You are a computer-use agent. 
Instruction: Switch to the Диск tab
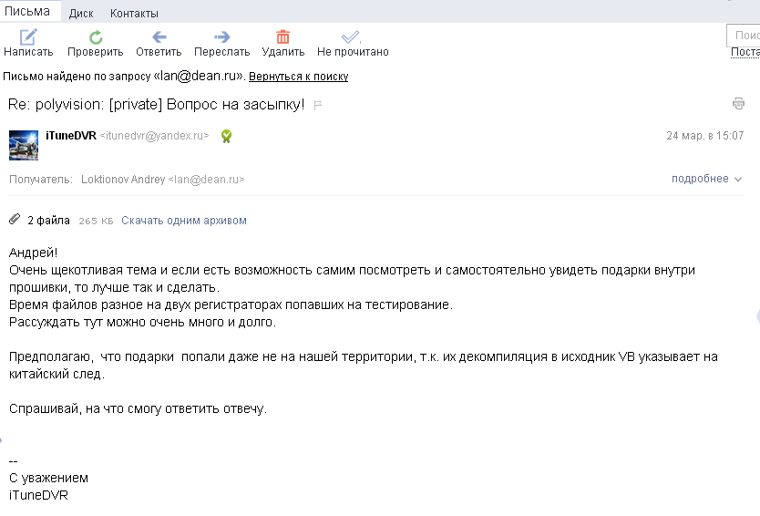(x=81, y=14)
